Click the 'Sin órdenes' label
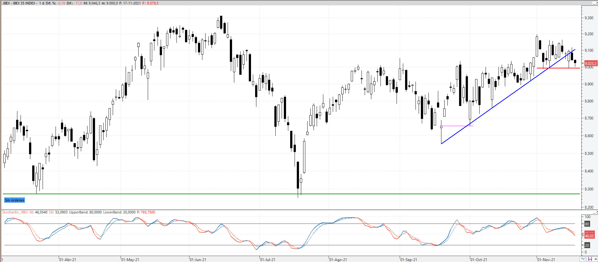Screen dimensions: 598x262 [x=15, y=200]
